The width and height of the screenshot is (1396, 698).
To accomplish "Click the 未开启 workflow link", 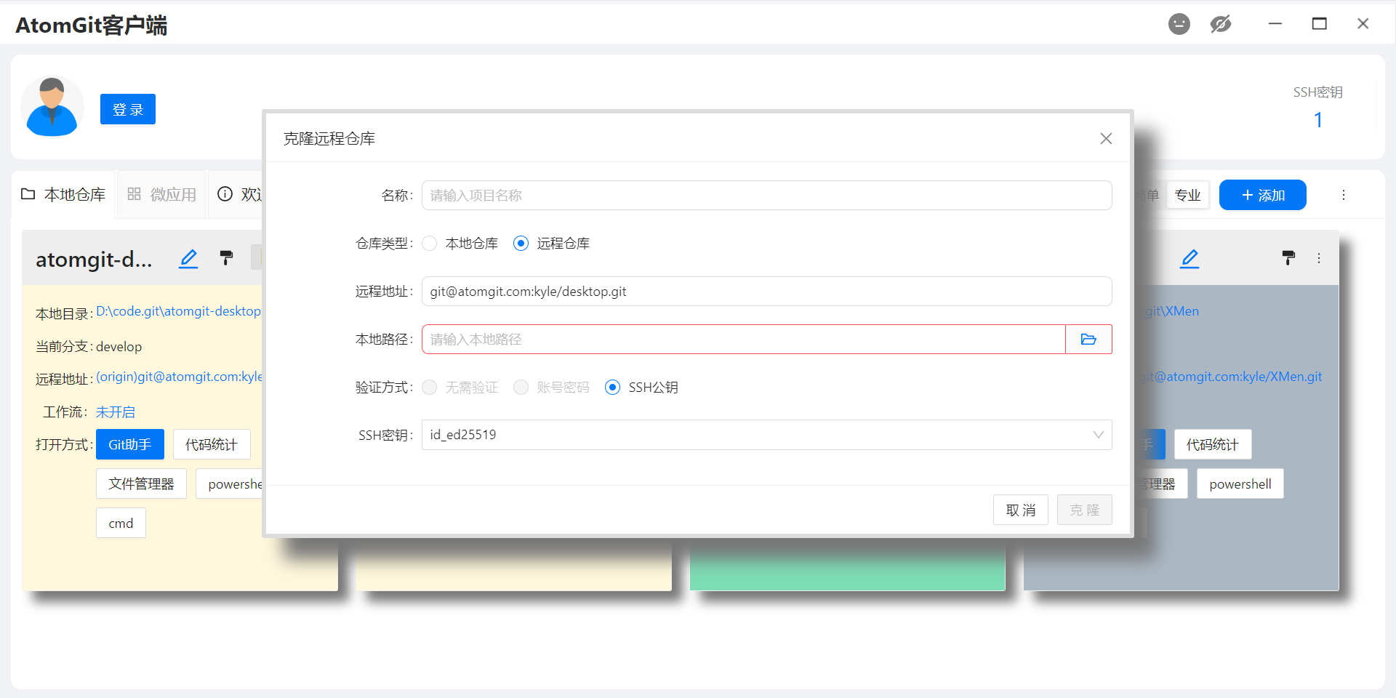I will coord(116,412).
